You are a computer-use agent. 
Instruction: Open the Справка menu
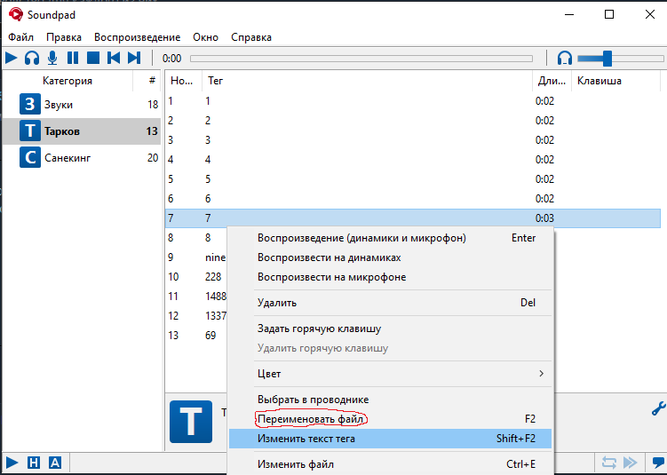tap(251, 37)
